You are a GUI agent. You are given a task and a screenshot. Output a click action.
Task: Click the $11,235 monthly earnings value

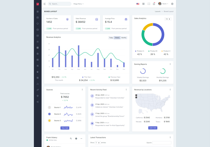point(163,81)
